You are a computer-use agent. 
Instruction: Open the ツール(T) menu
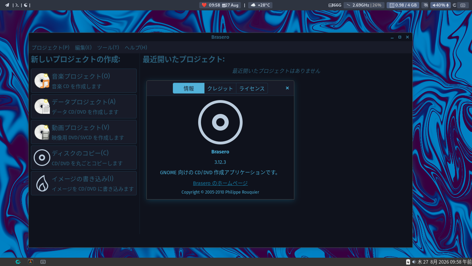[108, 47]
